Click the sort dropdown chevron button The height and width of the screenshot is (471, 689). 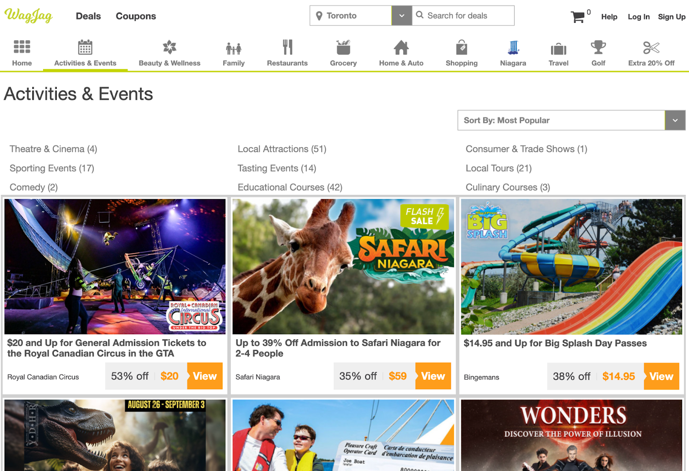point(675,120)
